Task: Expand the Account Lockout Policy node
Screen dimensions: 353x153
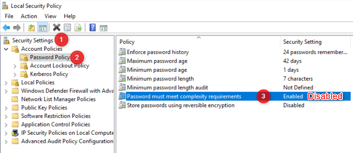Action: click(x=15, y=66)
